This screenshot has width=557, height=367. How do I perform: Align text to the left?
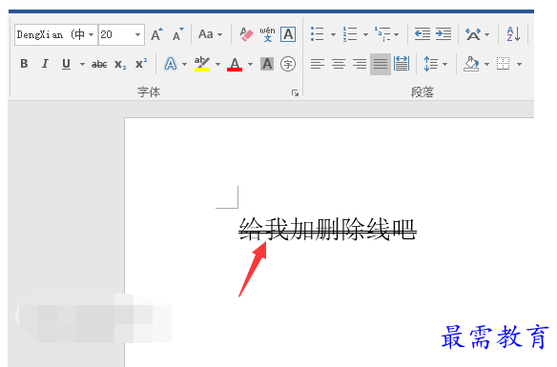coord(318,64)
